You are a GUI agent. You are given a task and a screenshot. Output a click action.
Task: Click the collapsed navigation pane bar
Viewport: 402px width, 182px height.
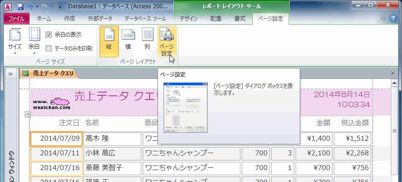(x=12, y=131)
